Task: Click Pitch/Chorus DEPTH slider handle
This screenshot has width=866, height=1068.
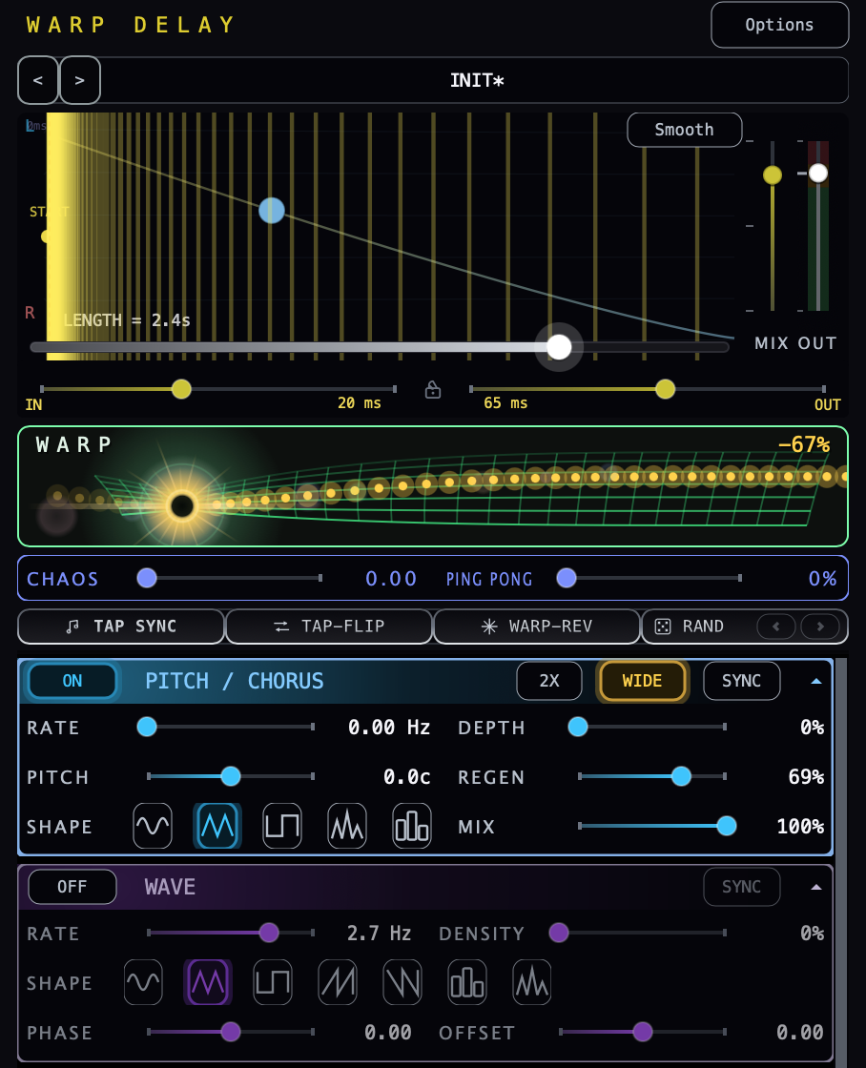Action: click(x=578, y=727)
